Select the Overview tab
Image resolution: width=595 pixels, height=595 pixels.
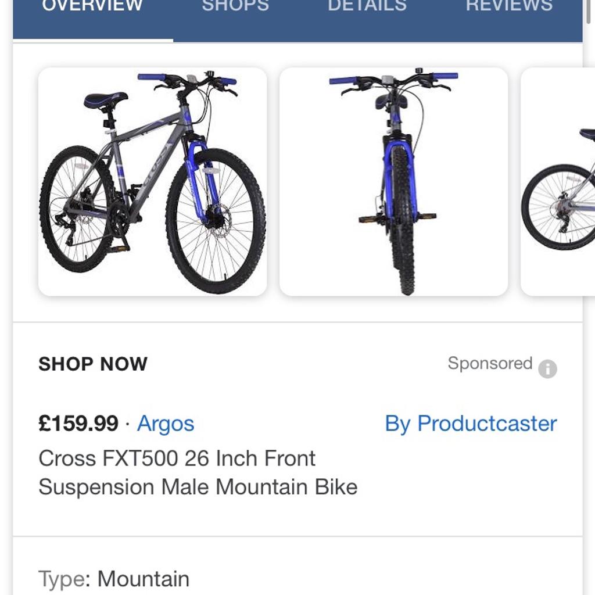pyautogui.click(x=93, y=7)
